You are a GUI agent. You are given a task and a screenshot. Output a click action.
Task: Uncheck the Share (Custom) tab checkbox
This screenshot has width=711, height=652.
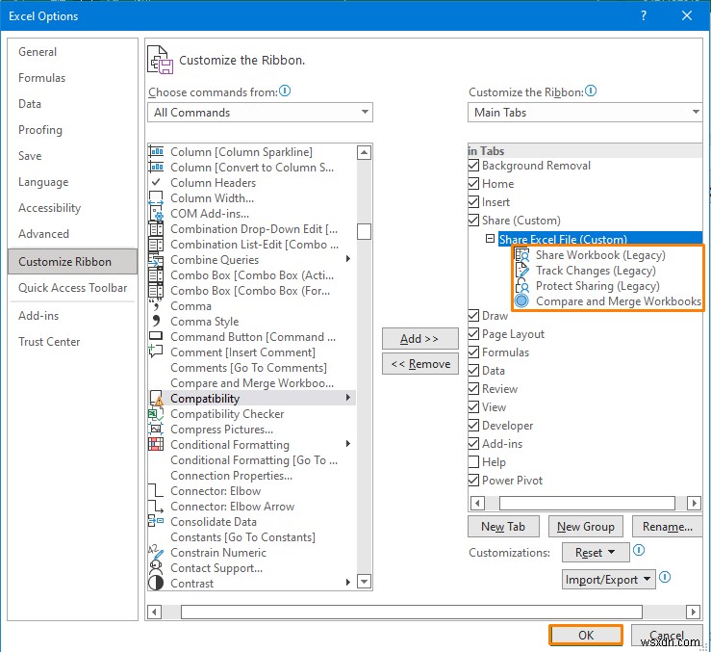(x=473, y=221)
